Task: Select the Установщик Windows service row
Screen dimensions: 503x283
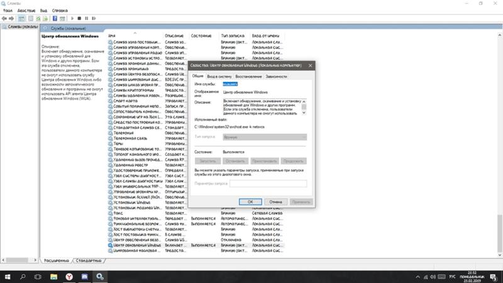Action: pyautogui.click(x=148, y=203)
